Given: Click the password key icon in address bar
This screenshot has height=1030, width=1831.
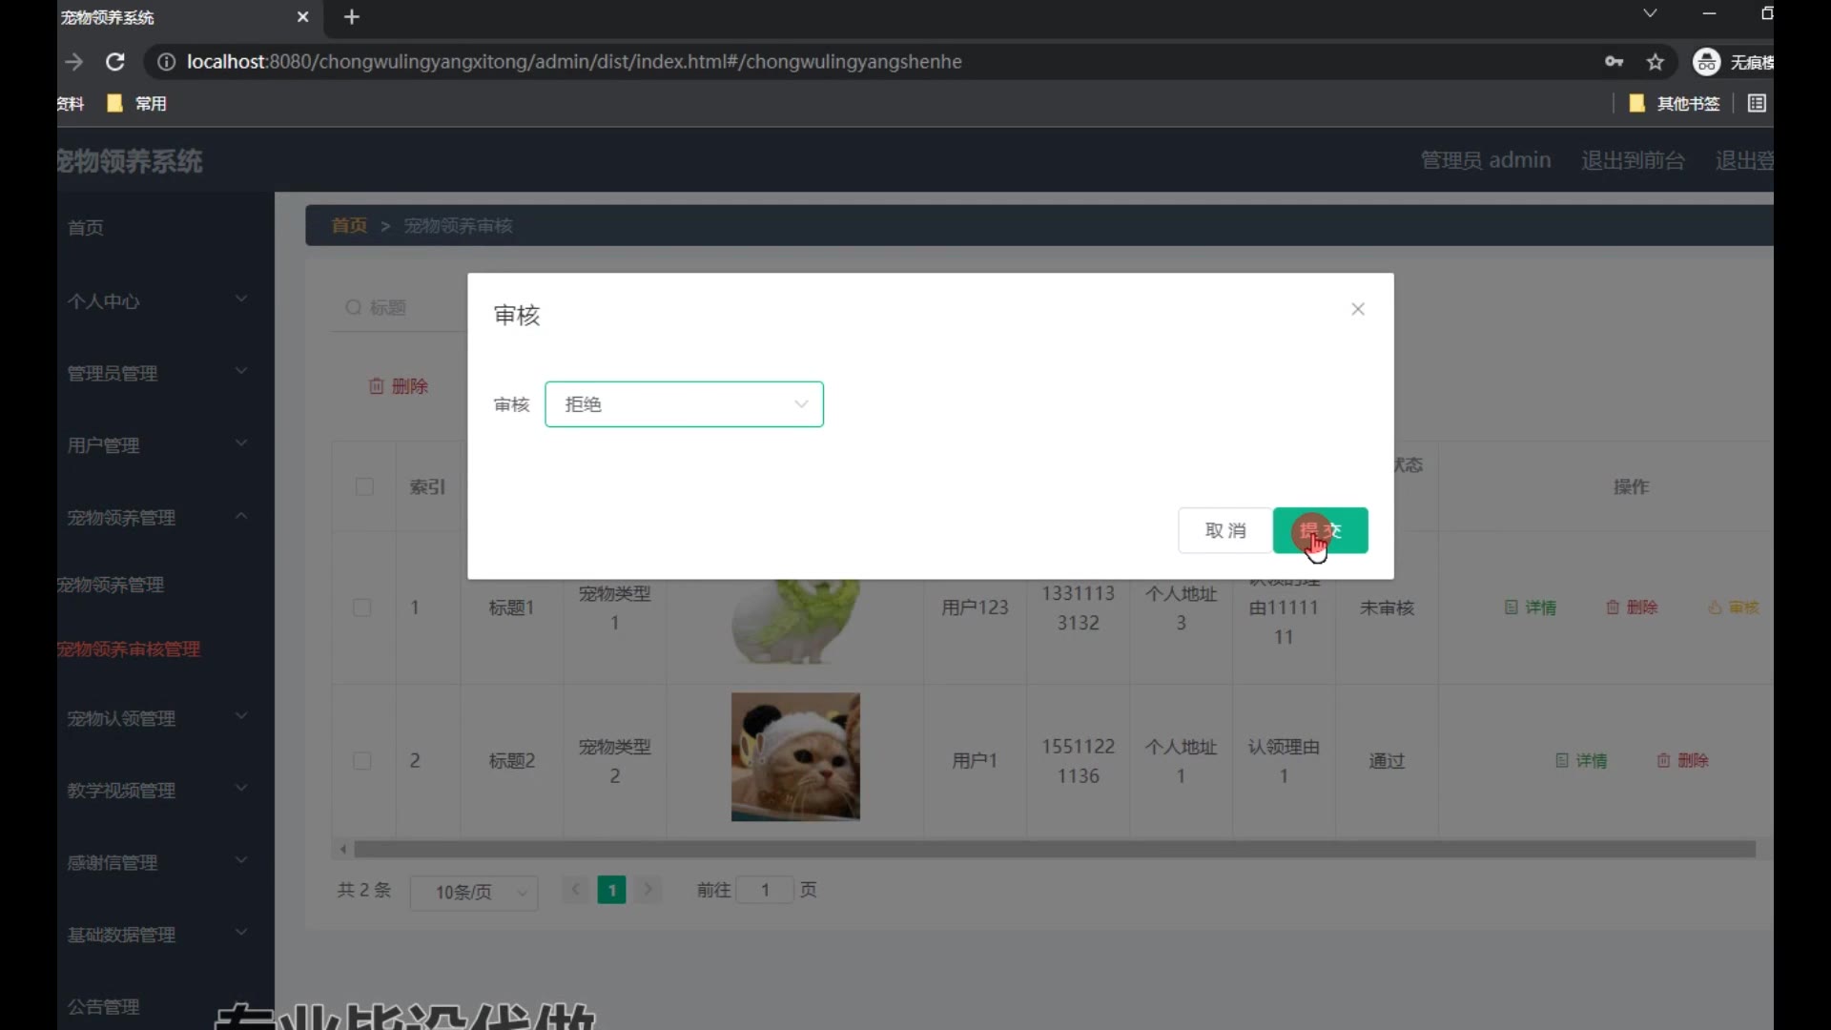Looking at the screenshot, I should pos(1614,62).
